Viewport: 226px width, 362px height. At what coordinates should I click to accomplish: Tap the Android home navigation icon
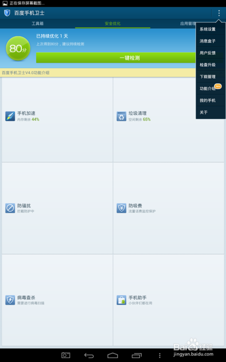(x=113, y=356)
